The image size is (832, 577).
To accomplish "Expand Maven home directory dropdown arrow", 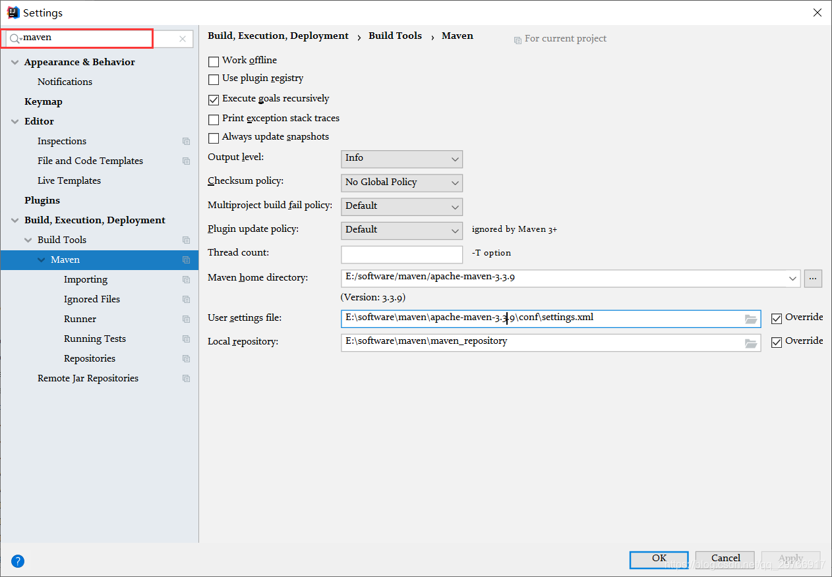I will point(792,279).
